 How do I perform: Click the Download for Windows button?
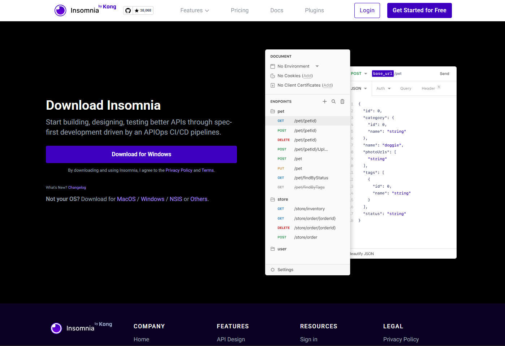point(141,154)
